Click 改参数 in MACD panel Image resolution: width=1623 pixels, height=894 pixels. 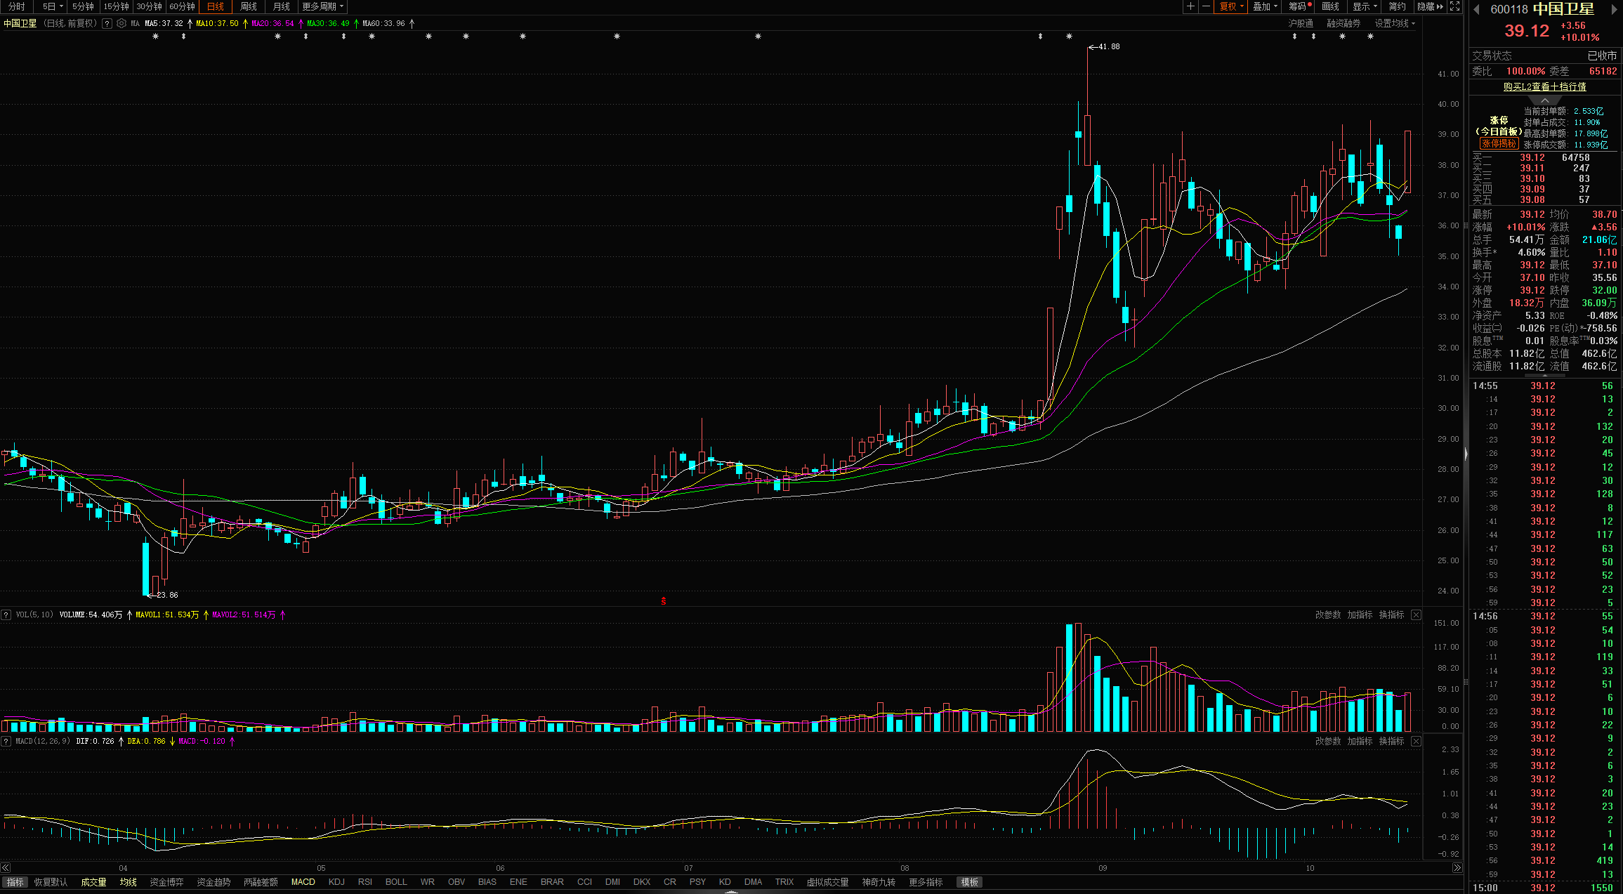pos(1327,741)
